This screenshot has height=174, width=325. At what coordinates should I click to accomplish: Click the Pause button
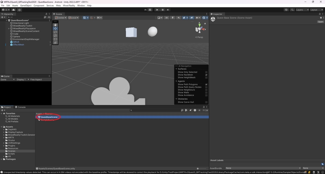tap(162, 10)
